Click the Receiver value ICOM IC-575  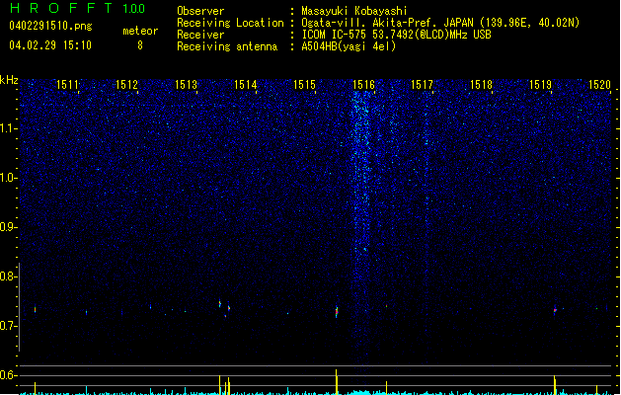point(334,35)
